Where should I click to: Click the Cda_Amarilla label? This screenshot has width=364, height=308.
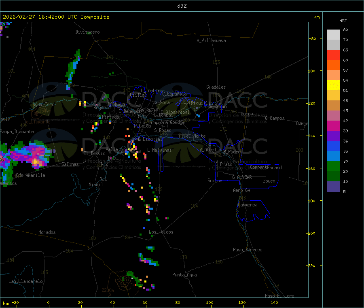pyautogui.click(x=30, y=175)
